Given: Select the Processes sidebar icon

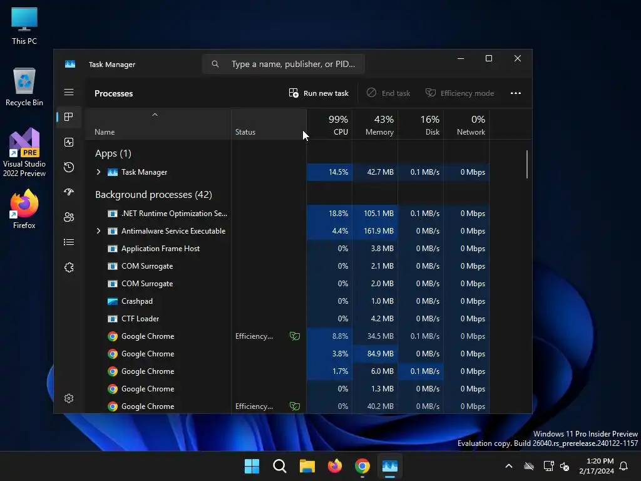Looking at the screenshot, I should point(69,117).
